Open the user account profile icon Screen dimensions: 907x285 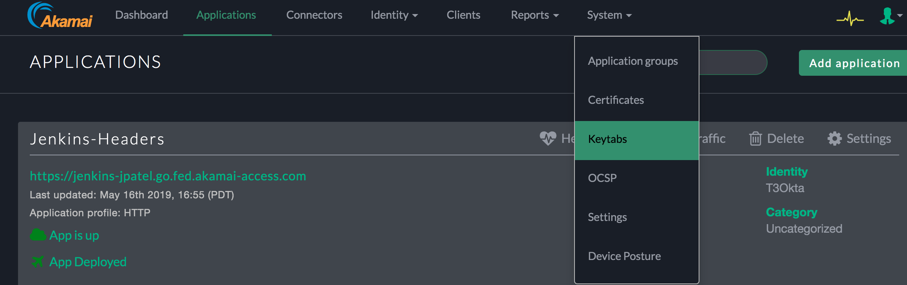coord(887,16)
